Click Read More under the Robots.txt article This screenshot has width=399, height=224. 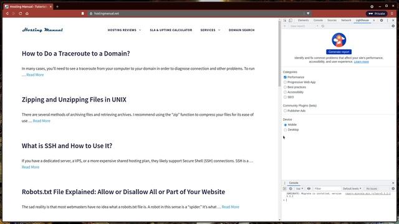click(230, 207)
